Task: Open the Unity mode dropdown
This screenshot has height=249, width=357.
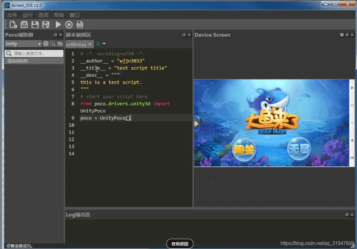Action: [23, 44]
